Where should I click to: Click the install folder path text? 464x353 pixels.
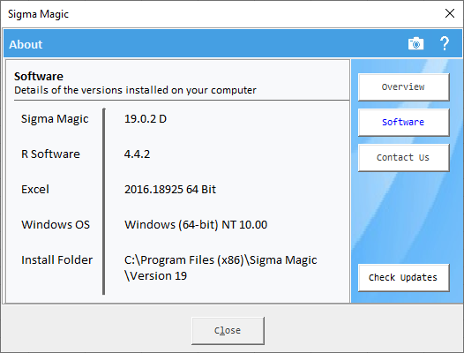pyautogui.click(x=221, y=267)
